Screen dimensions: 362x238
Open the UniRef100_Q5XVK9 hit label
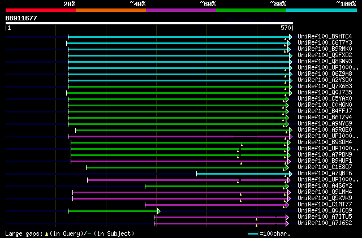(x=325, y=198)
